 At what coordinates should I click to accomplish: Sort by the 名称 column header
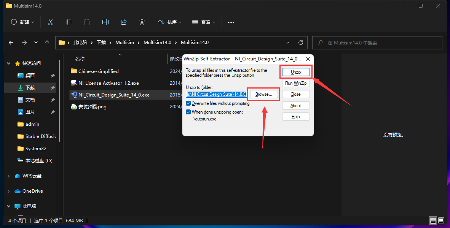pos(80,59)
